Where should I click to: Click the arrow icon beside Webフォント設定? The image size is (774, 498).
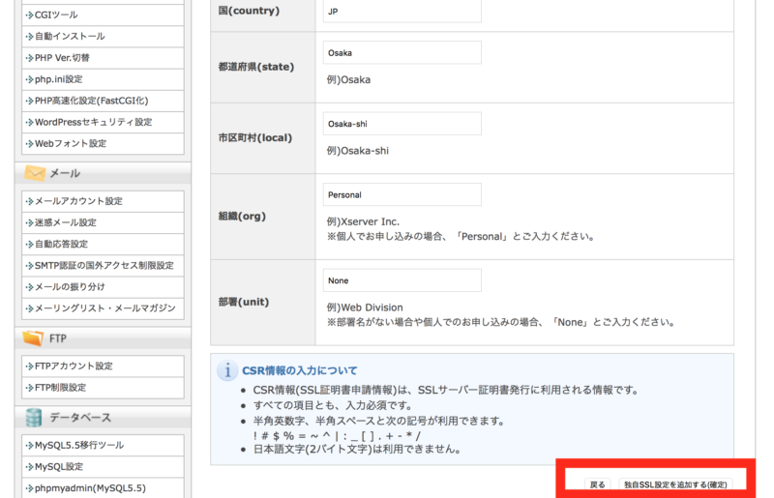[x=30, y=144]
